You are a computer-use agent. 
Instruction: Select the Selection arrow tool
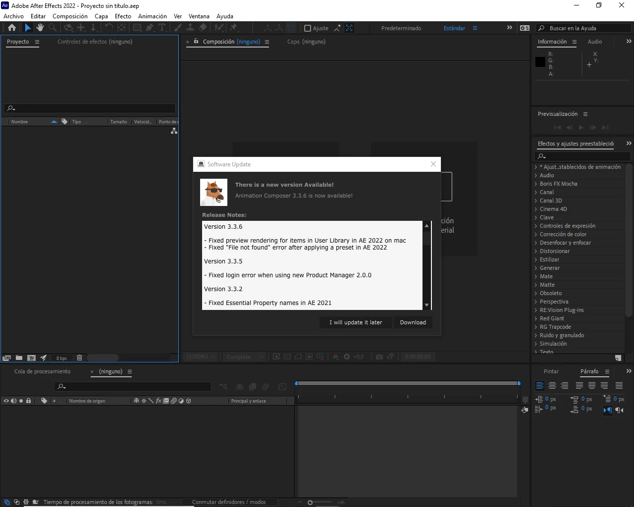pyautogui.click(x=28, y=28)
